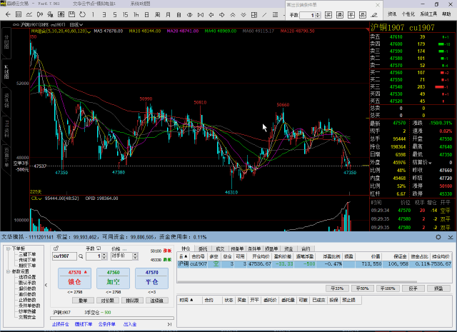
Task: Collapse the 下单板 tree node
Action: pos(8,248)
